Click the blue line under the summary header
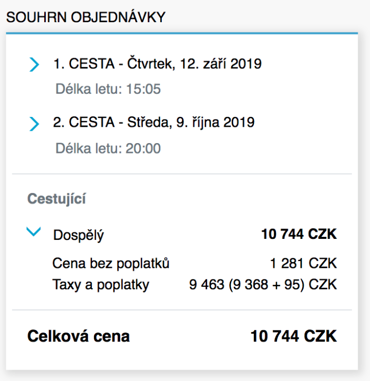The image size is (370, 381). pos(182,33)
